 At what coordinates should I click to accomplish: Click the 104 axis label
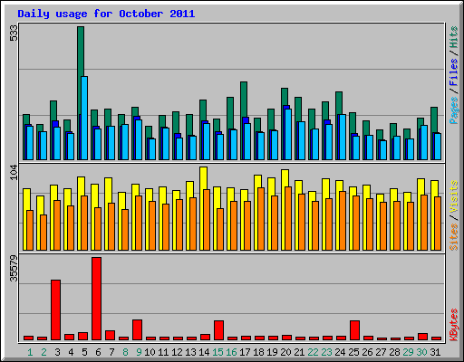(14, 173)
